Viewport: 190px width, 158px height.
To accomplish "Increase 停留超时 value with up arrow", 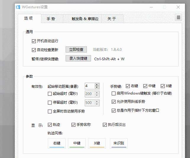I will (x=97, y=102).
